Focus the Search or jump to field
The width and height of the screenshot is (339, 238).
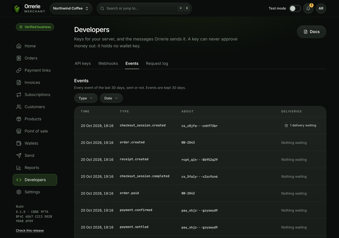click(144, 8)
